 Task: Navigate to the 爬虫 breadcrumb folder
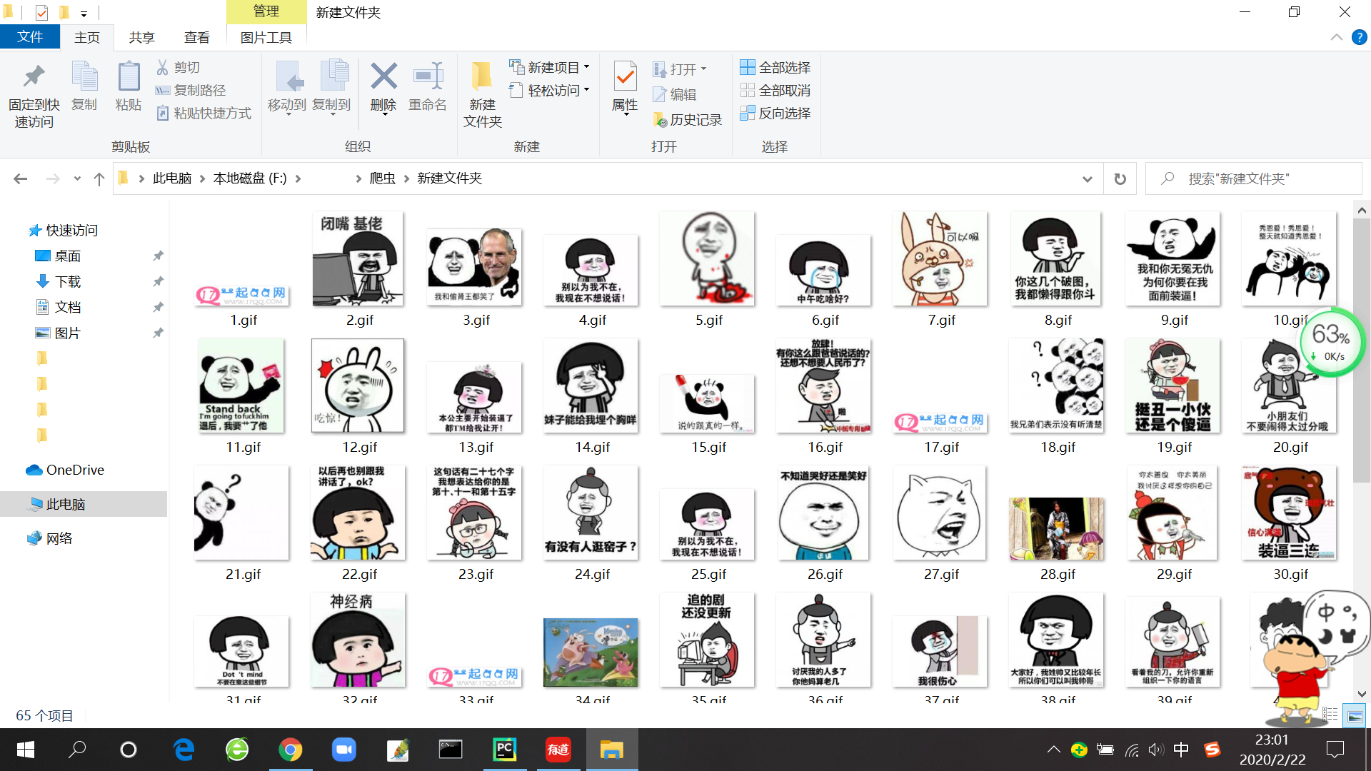(x=383, y=178)
